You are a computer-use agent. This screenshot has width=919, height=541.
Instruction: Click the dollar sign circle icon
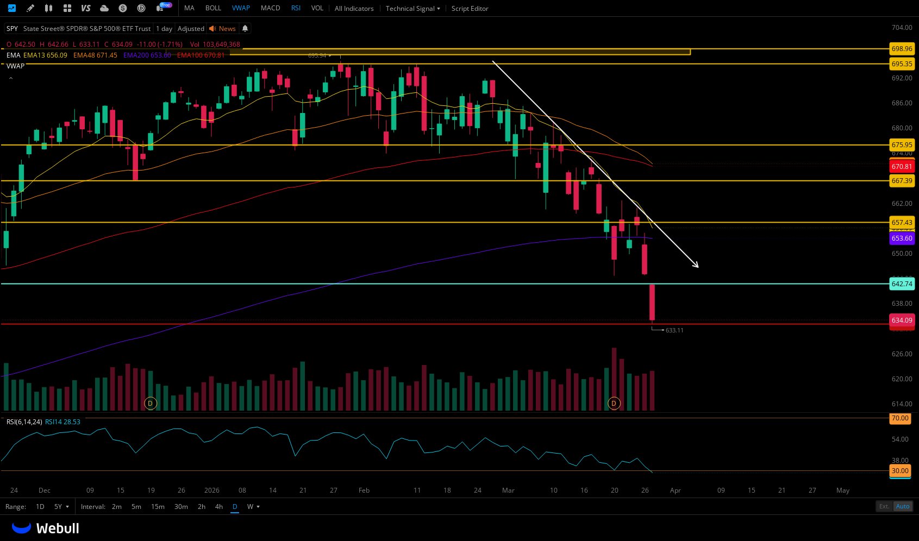click(x=123, y=8)
